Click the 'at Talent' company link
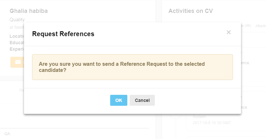Viewport: 266px width, 139px height. click(x=17, y=27)
